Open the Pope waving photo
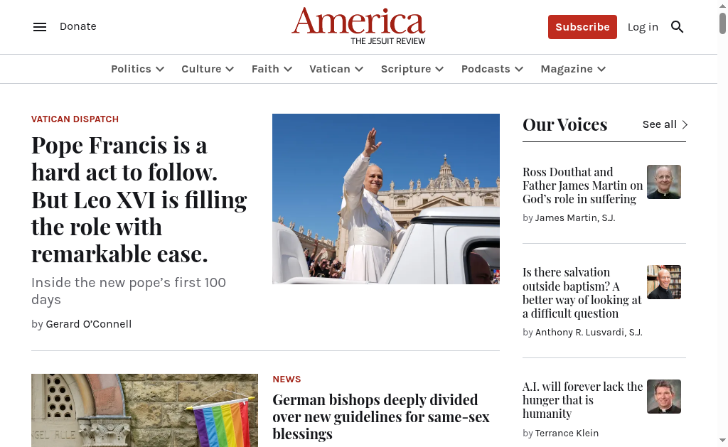 coord(386,199)
